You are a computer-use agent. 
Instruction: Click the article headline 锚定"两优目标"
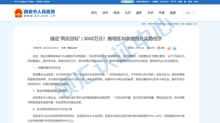click(x=106, y=39)
